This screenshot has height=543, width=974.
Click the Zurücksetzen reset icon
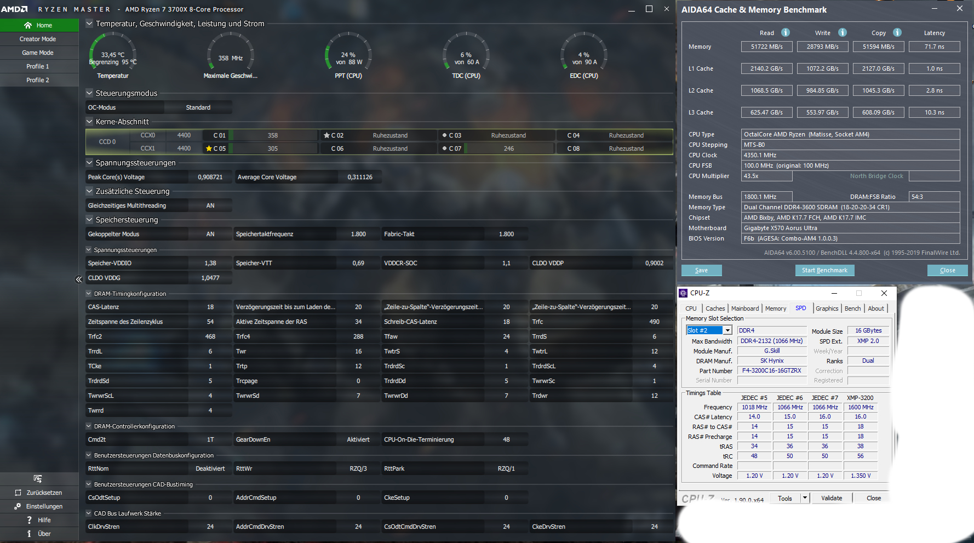pos(18,493)
